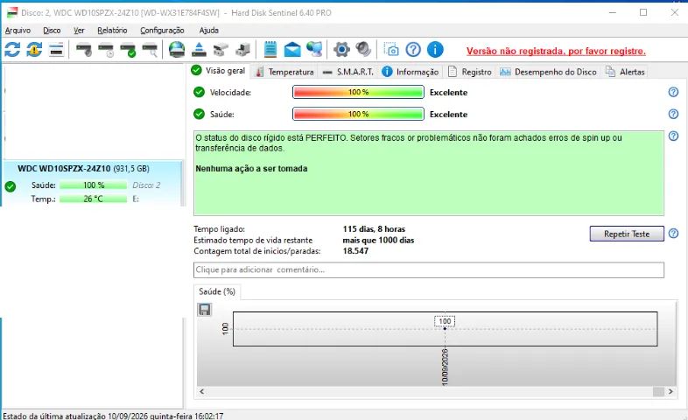Click the graph scrollbar left arrow
The width and height of the screenshot is (688, 420).
pyautogui.click(x=202, y=391)
